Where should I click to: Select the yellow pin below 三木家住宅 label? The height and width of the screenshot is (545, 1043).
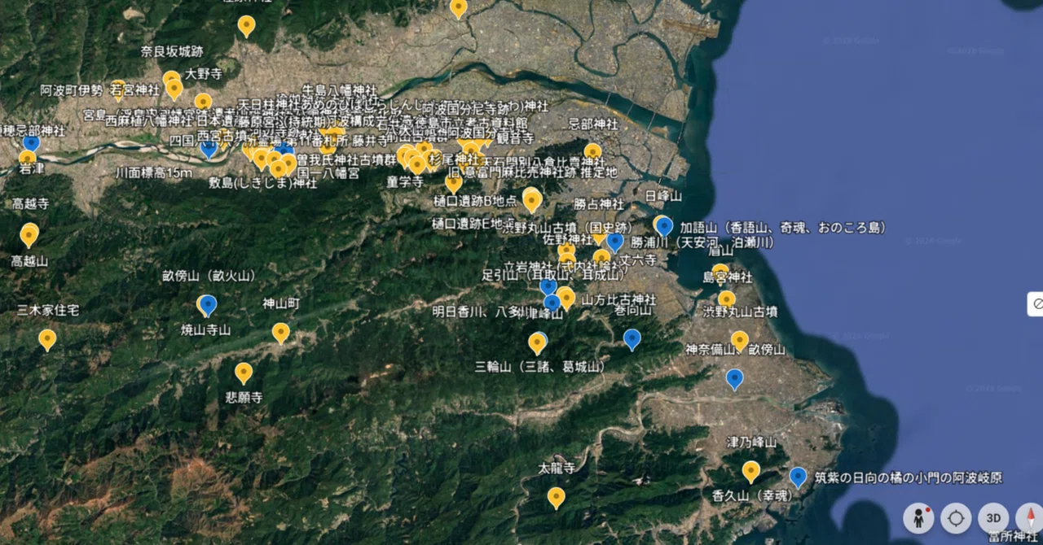47,340
